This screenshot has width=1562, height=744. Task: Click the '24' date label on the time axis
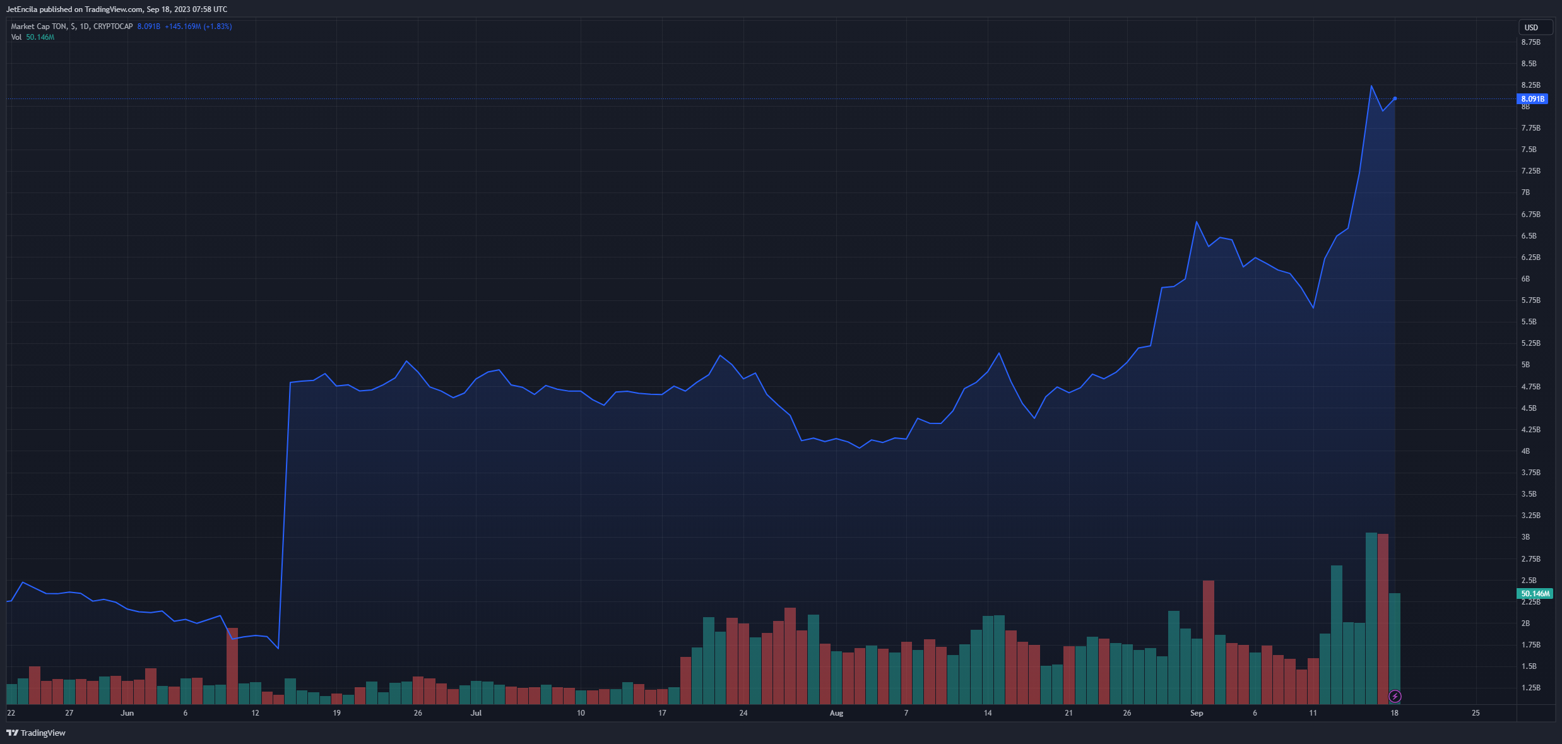pyautogui.click(x=743, y=713)
